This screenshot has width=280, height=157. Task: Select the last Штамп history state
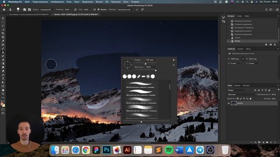(252, 41)
